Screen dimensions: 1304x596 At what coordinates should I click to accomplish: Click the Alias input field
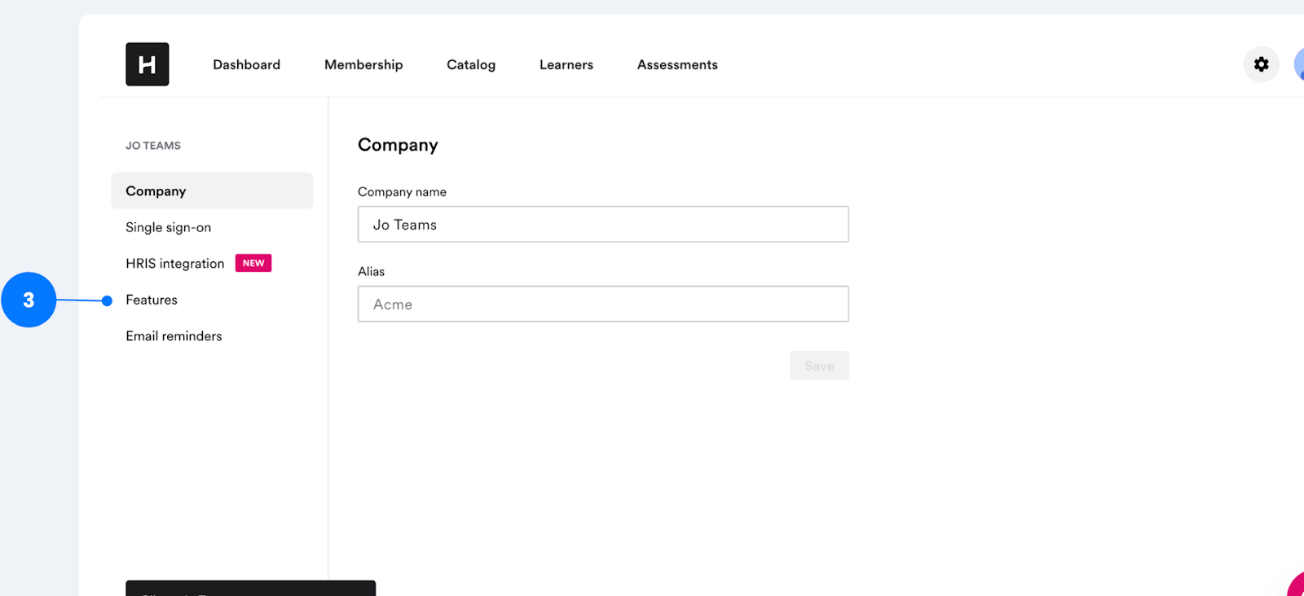(x=603, y=304)
